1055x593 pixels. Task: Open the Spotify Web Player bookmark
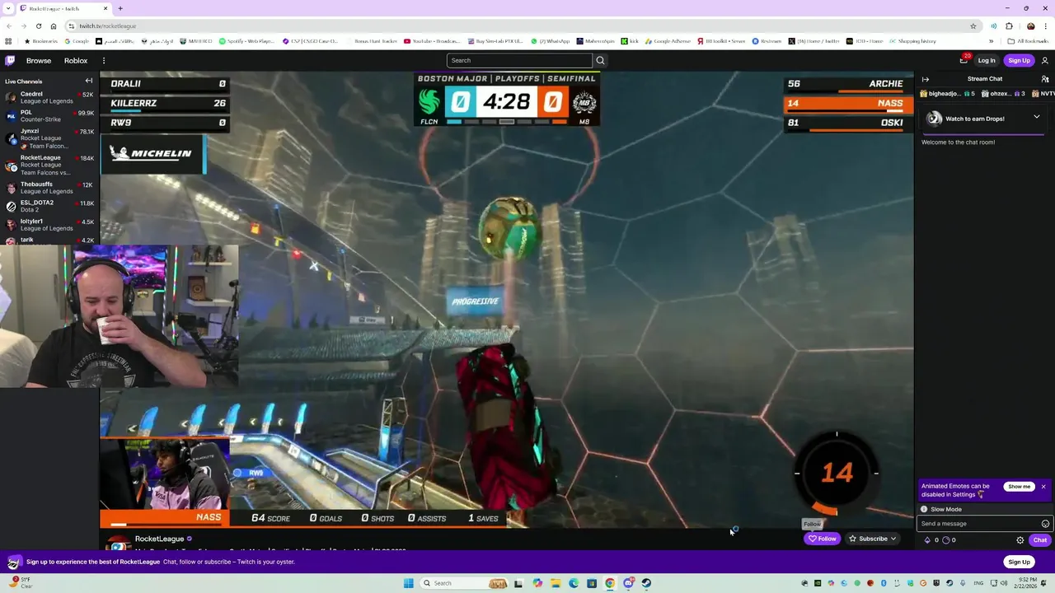[x=248, y=41]
